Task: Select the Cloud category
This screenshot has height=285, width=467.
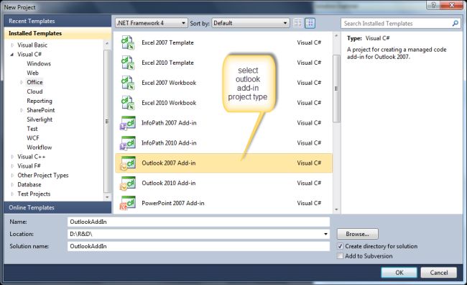Action: pos(34,91)
